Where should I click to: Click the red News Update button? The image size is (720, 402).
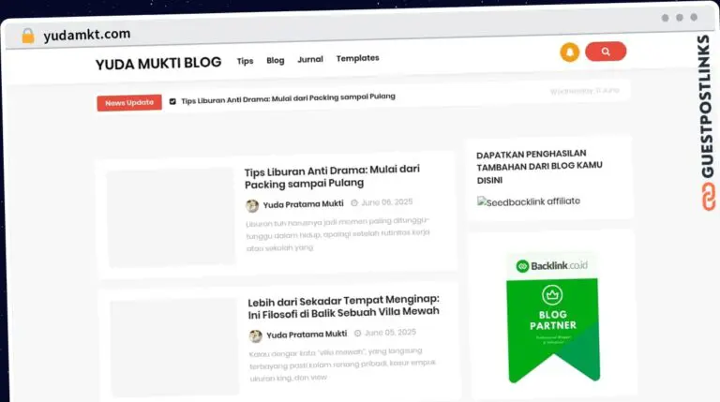(x=129, y=103)
